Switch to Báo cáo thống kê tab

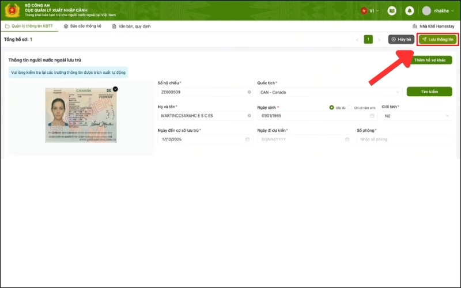82,26
